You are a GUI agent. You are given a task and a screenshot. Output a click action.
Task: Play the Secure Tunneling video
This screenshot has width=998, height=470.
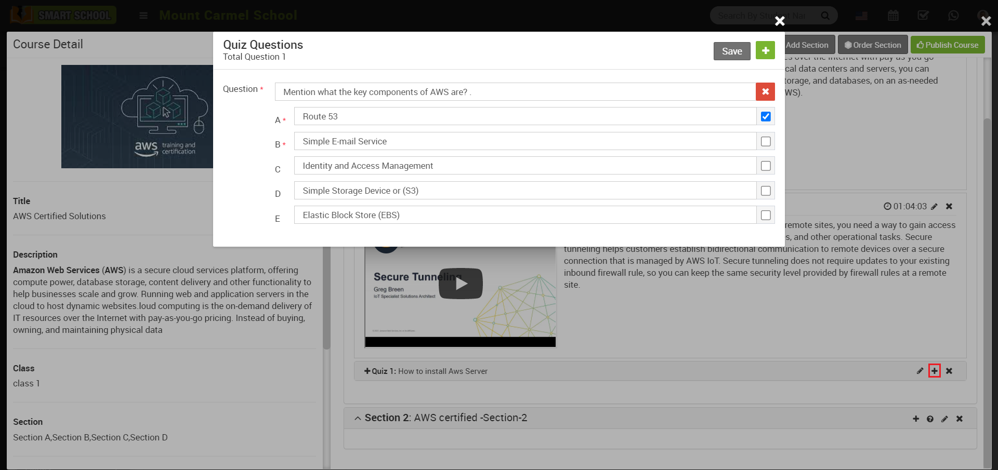[x=461, y=284]
